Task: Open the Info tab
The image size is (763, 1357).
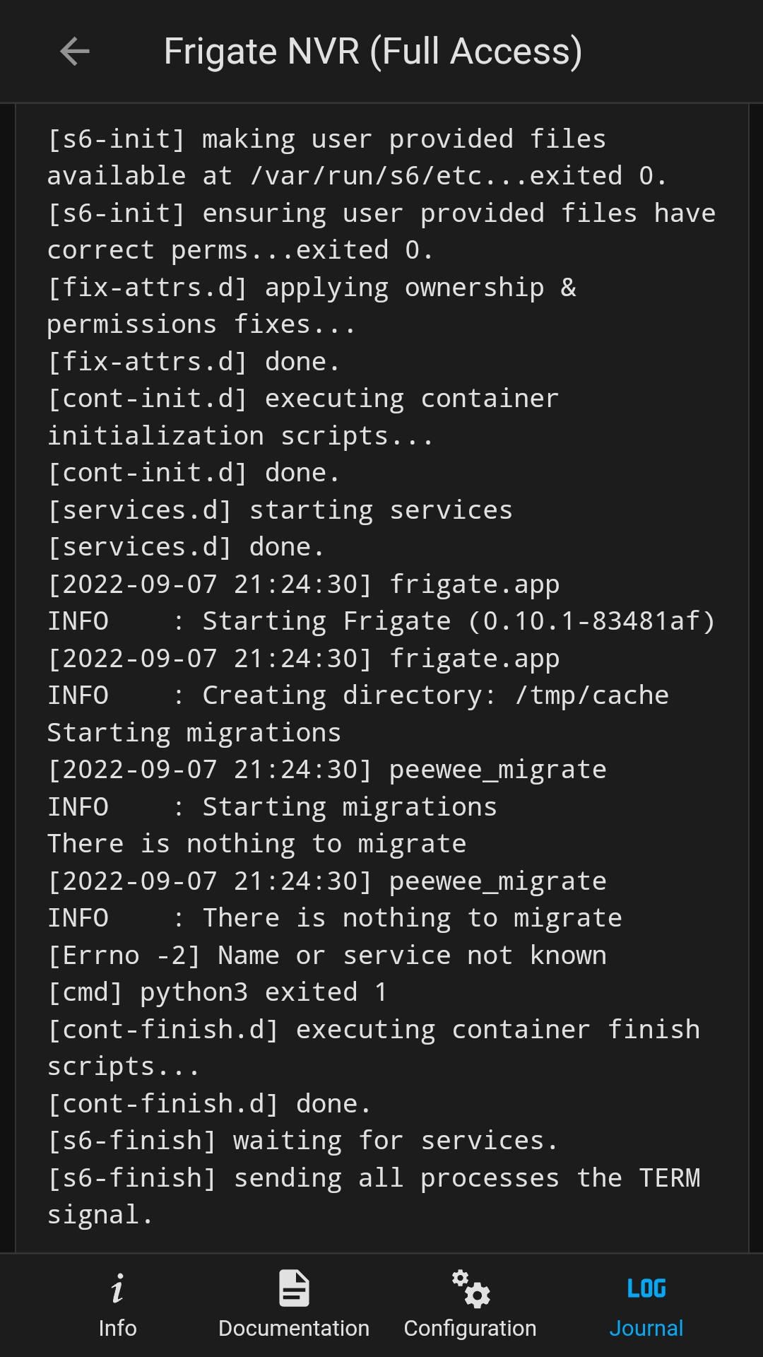Action: click(117, 1327)
